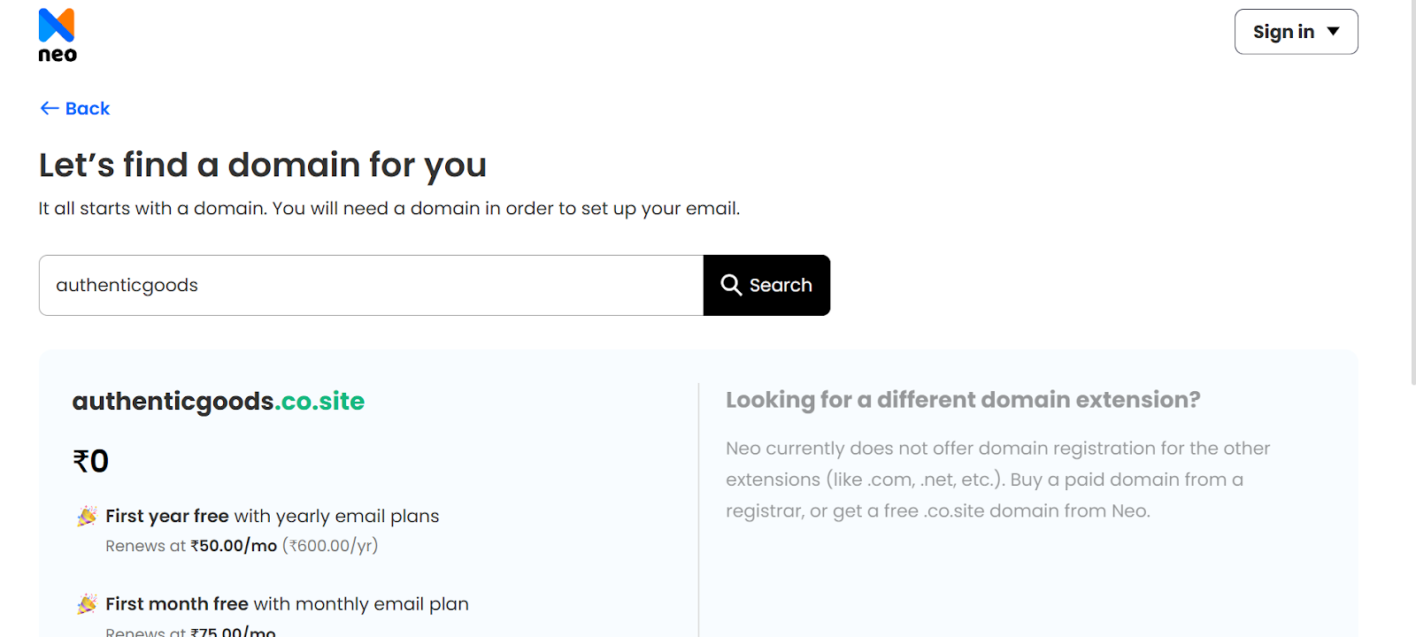Viewport: 1416px width, 637px height.
Task: Click the authenticgoods.co.site domain heading
Action: [218, 401]
